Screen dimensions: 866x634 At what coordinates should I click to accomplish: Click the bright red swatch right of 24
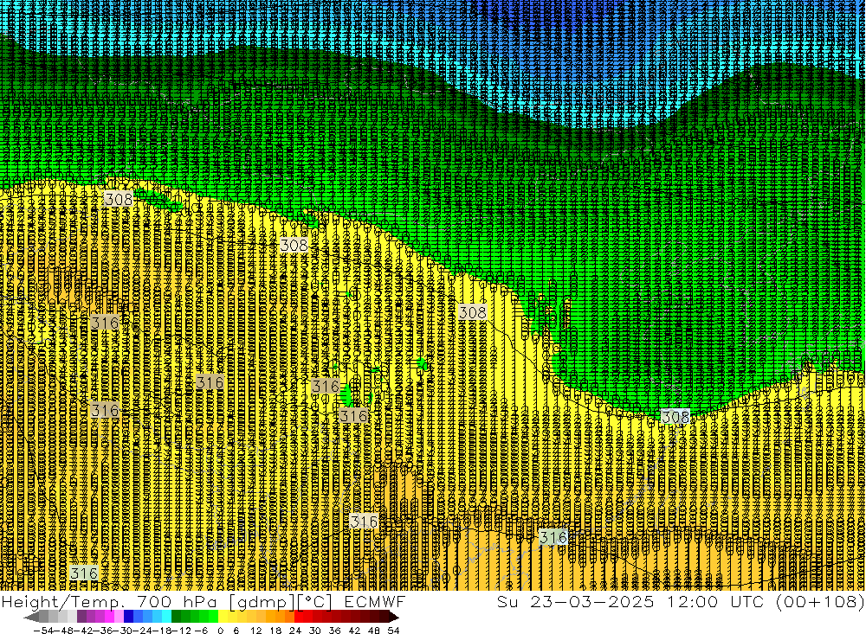point(299,617)
